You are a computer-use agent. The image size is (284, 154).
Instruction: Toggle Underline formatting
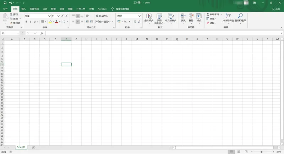tap(34, 22)
